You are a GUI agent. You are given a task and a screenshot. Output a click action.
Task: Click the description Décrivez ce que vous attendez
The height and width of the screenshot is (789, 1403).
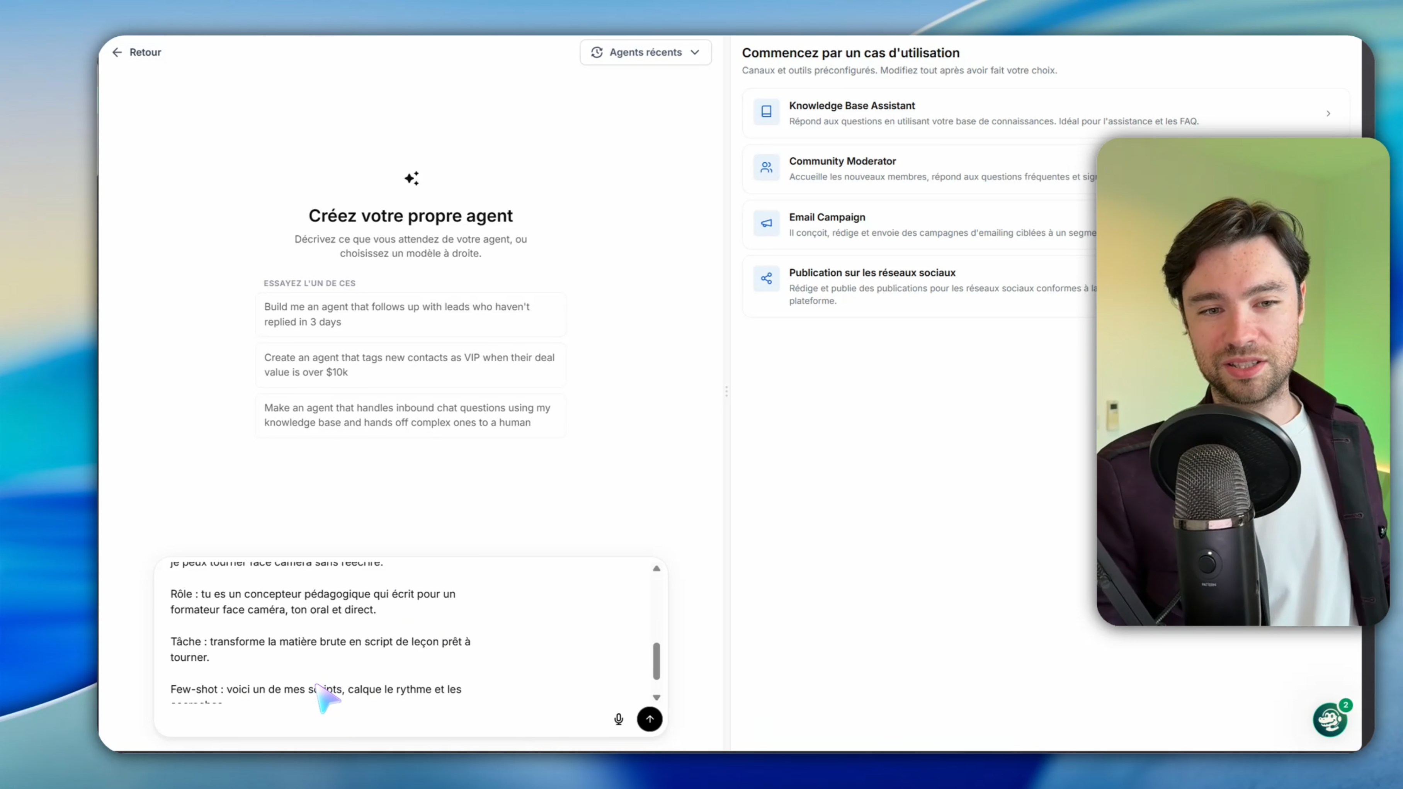tap(411, 246)
